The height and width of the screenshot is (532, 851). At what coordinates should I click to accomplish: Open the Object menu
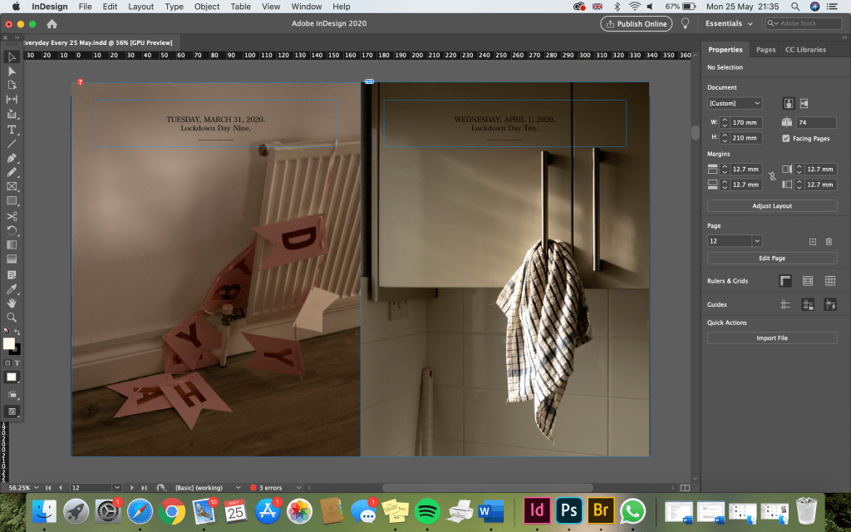[x=206, y=7]
